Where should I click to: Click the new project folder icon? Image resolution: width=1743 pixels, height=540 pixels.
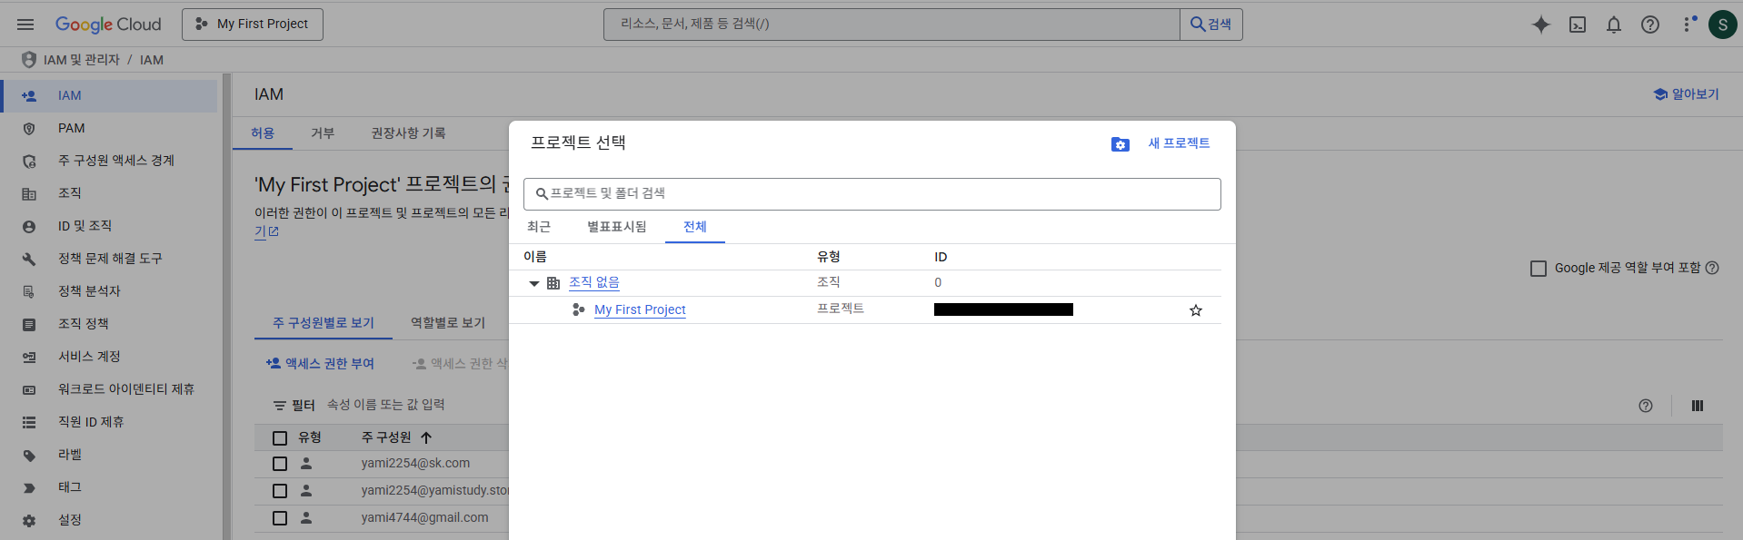[x=1120, y=144]
